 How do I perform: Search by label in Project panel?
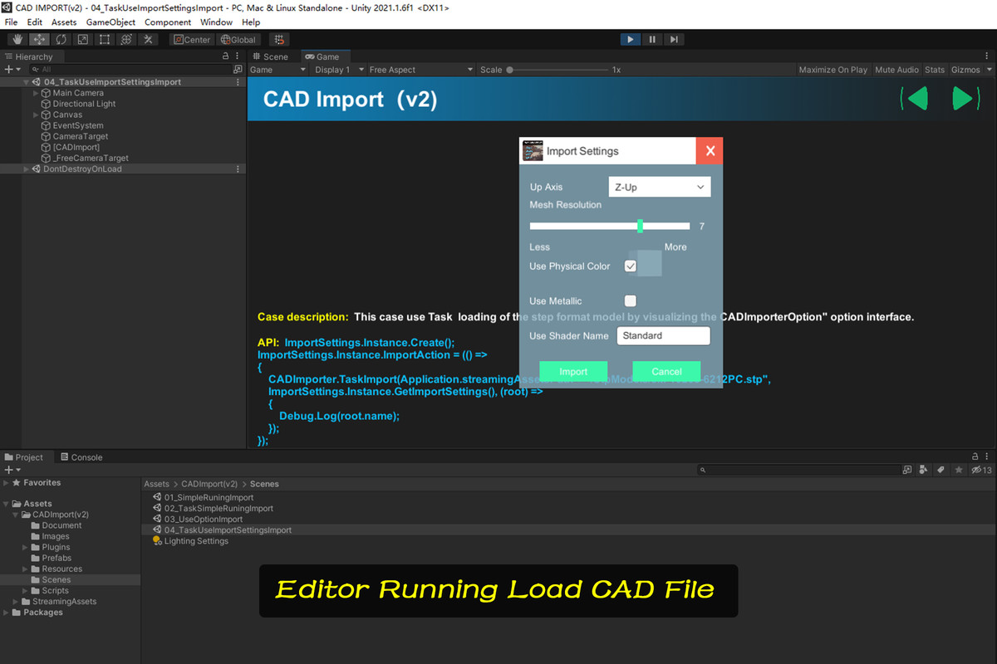click(941, 470)
